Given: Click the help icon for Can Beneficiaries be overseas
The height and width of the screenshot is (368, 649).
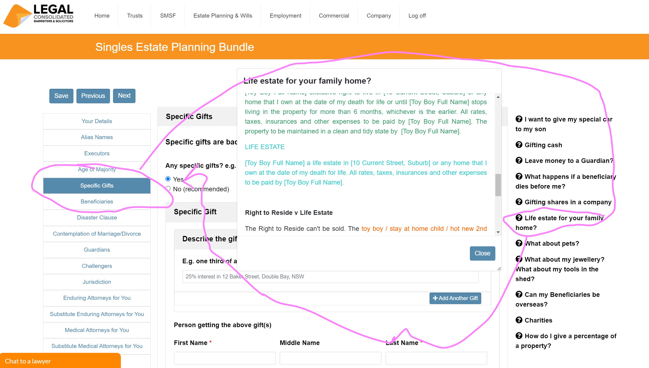Looking at the screenshot, I should 518,294.
